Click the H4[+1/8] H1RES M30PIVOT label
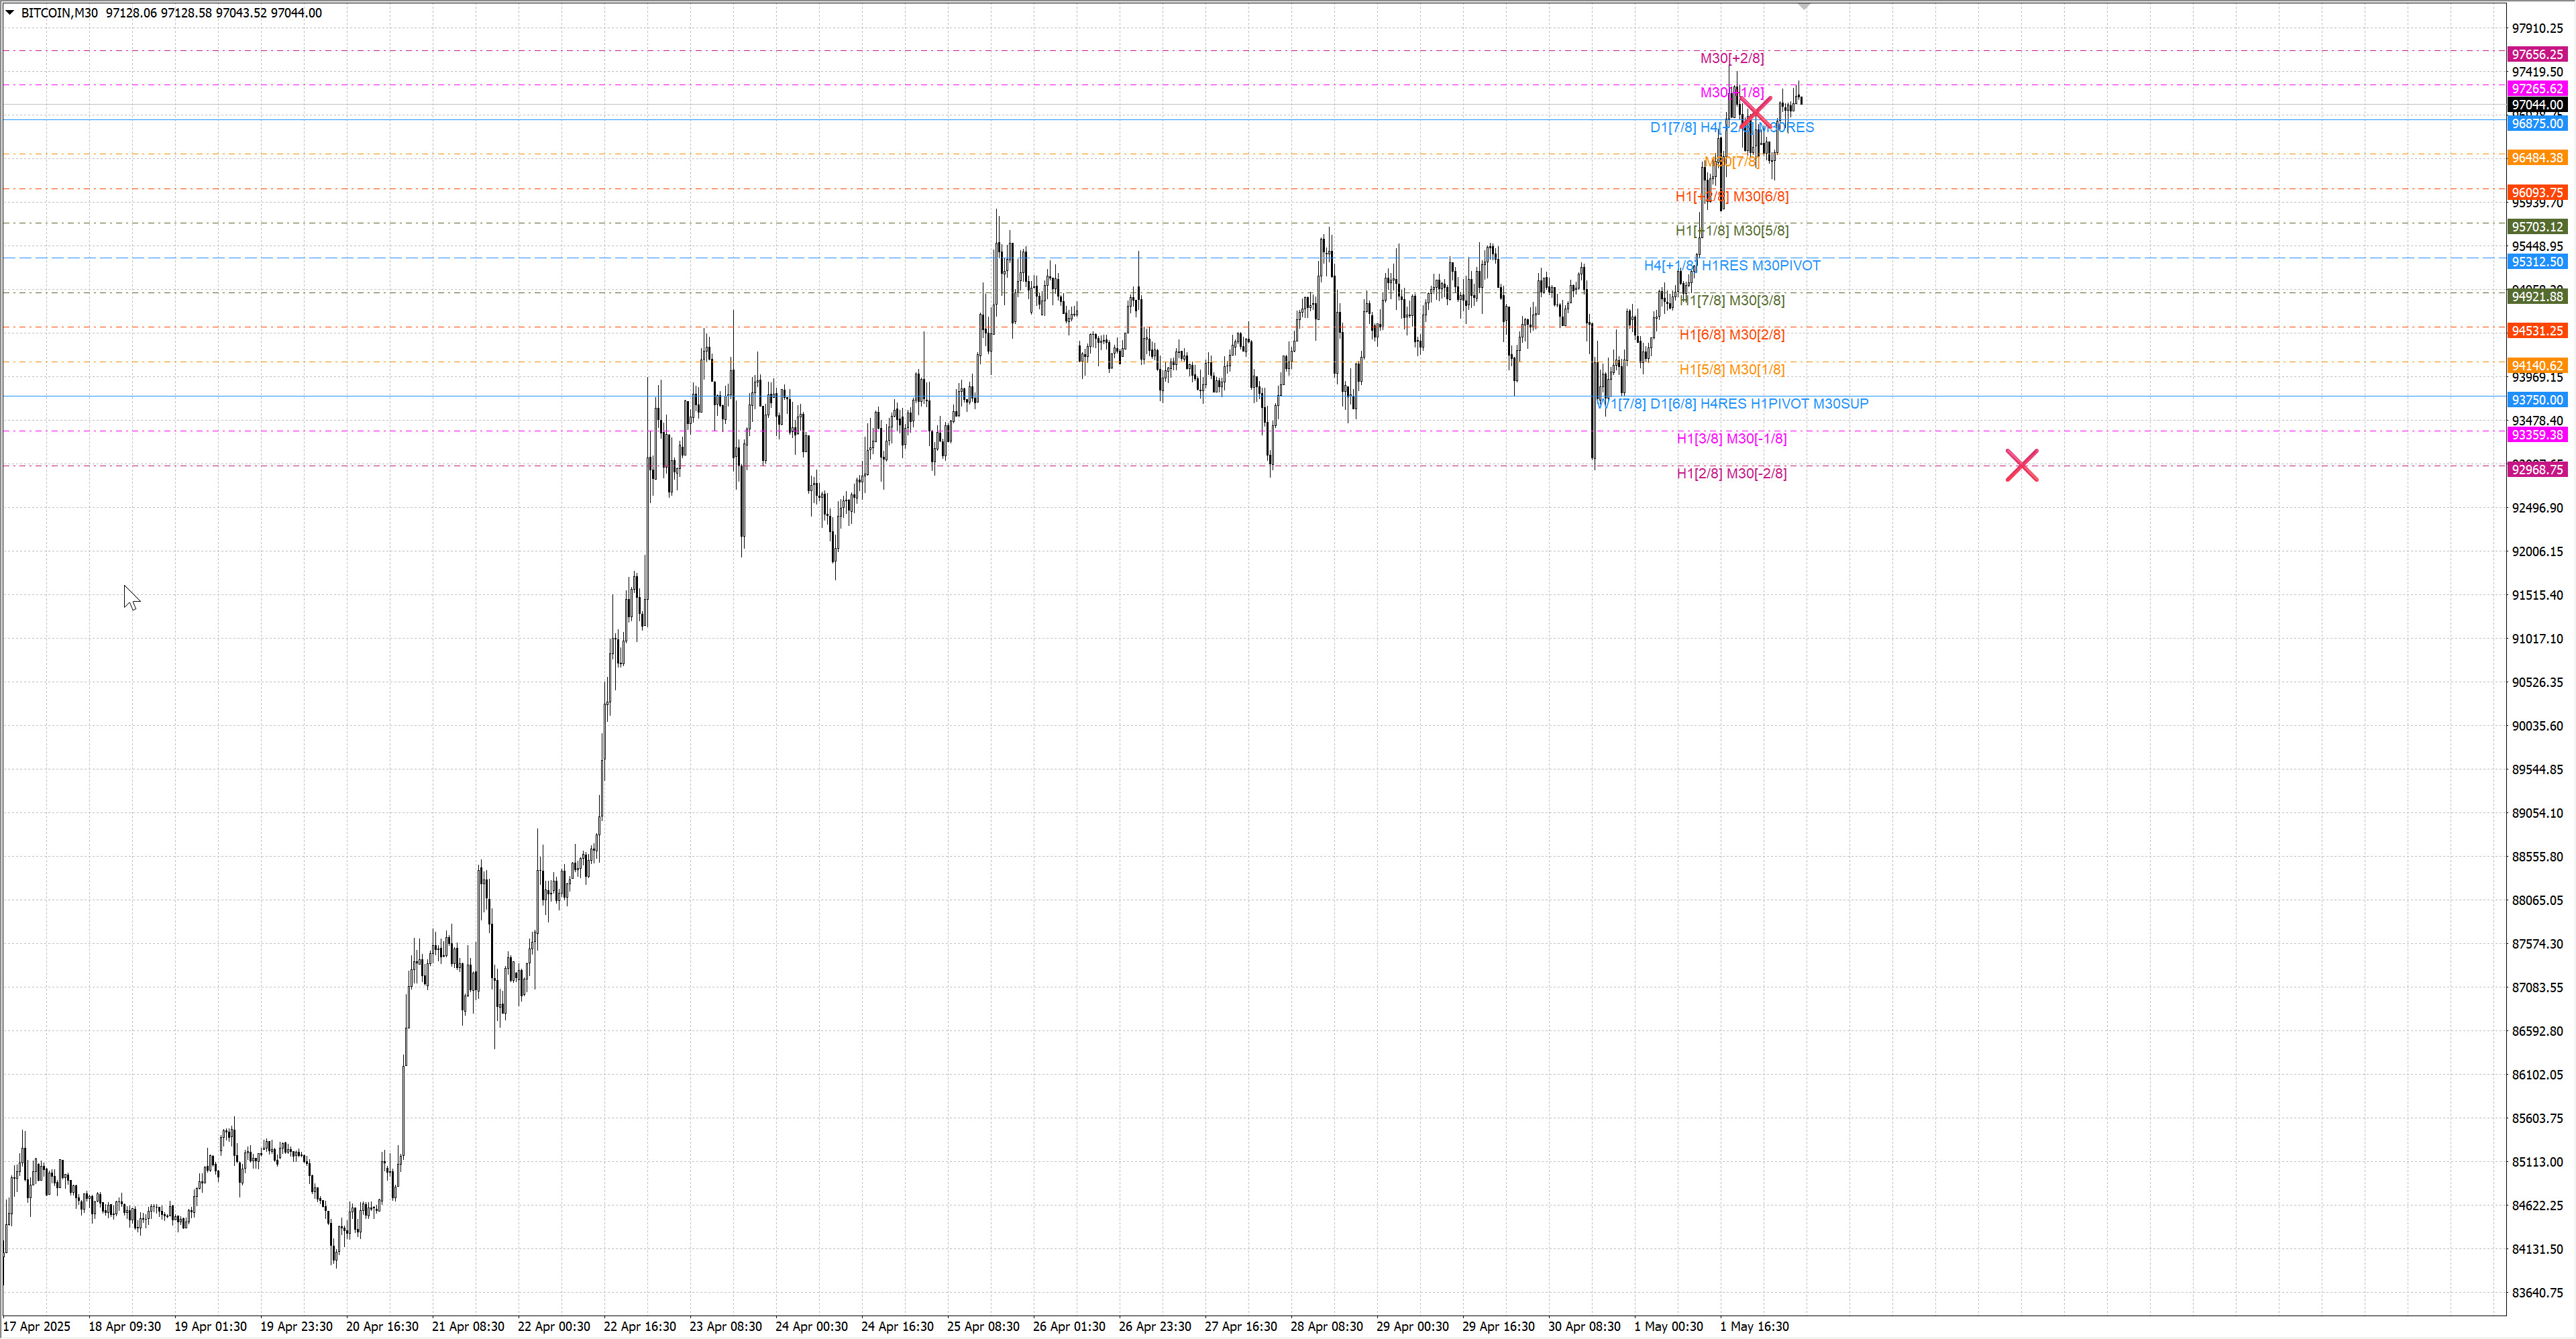2576x1339 pixels. pyautogui.click(x=1731, y=265)
